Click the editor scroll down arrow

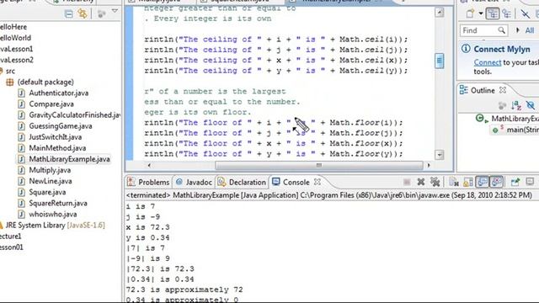click(439, 155)
